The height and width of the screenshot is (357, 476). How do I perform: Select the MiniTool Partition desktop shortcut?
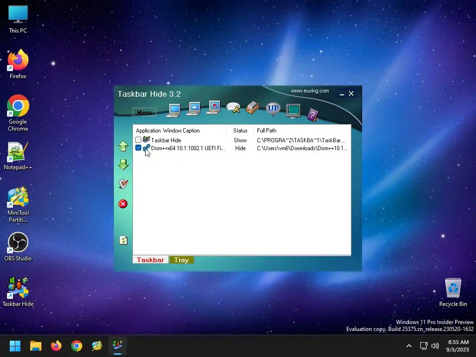click(x=18, y=205)
